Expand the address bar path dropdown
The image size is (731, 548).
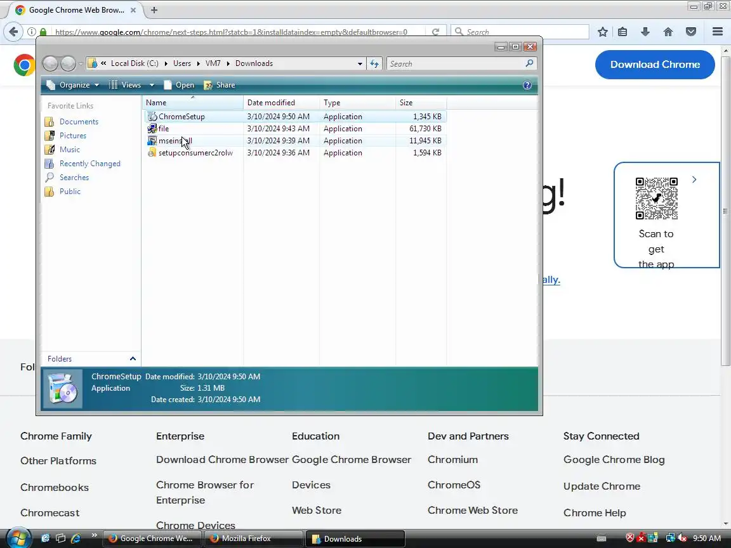(360, 64)
